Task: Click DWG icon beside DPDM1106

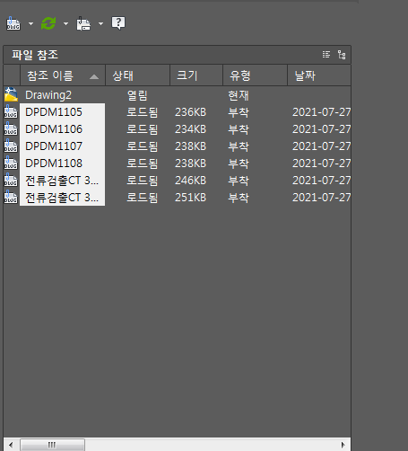Action: (11, 128)
